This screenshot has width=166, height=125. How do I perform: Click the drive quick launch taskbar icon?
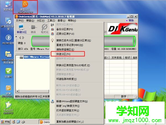pos(23,122)
